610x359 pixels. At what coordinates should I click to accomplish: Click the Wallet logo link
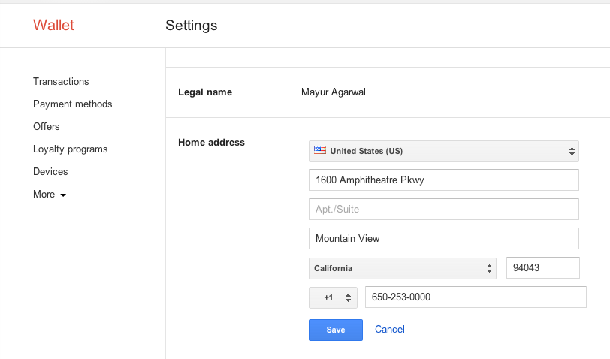point(53,25)
